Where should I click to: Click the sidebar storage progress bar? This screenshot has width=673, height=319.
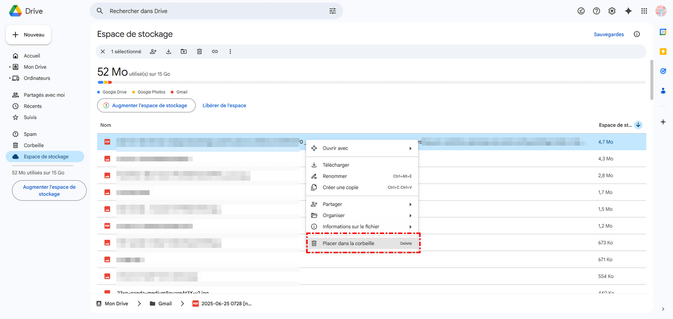[43, 166]
